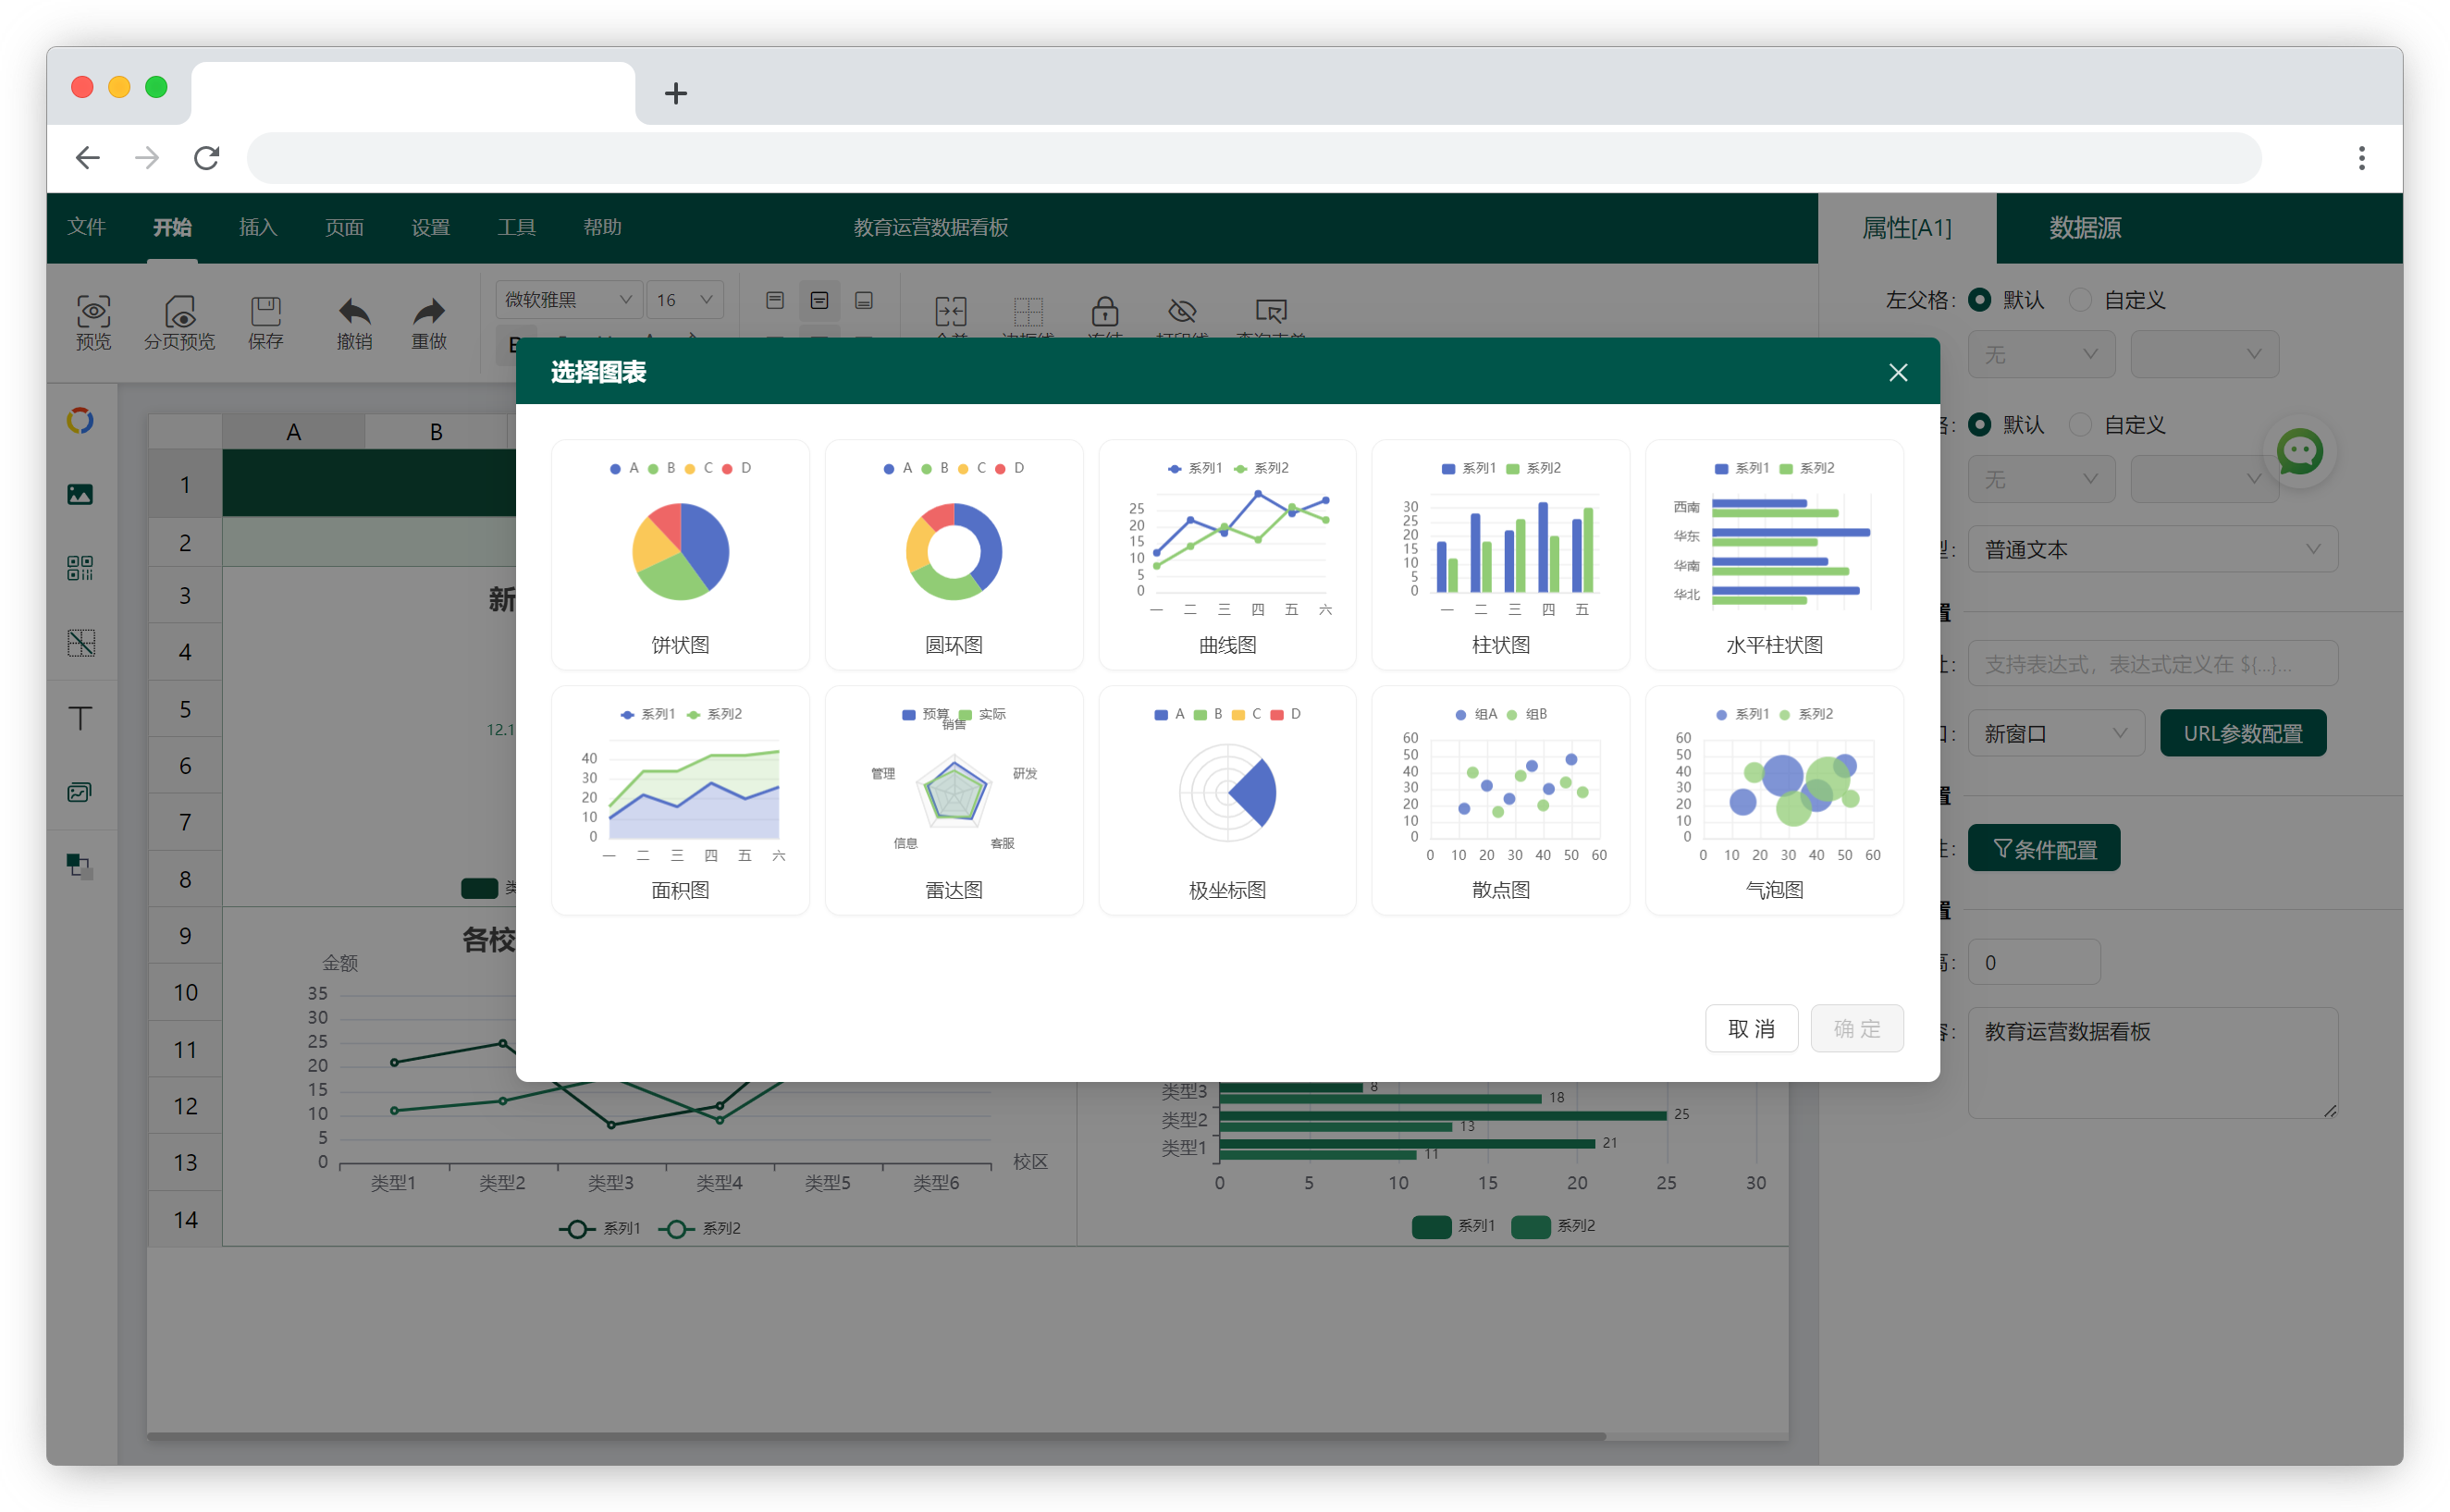This screenshot has width=2450, height=1512.
Task: Choose the 雷达图 radar chart card
Action: coord(953,800)
